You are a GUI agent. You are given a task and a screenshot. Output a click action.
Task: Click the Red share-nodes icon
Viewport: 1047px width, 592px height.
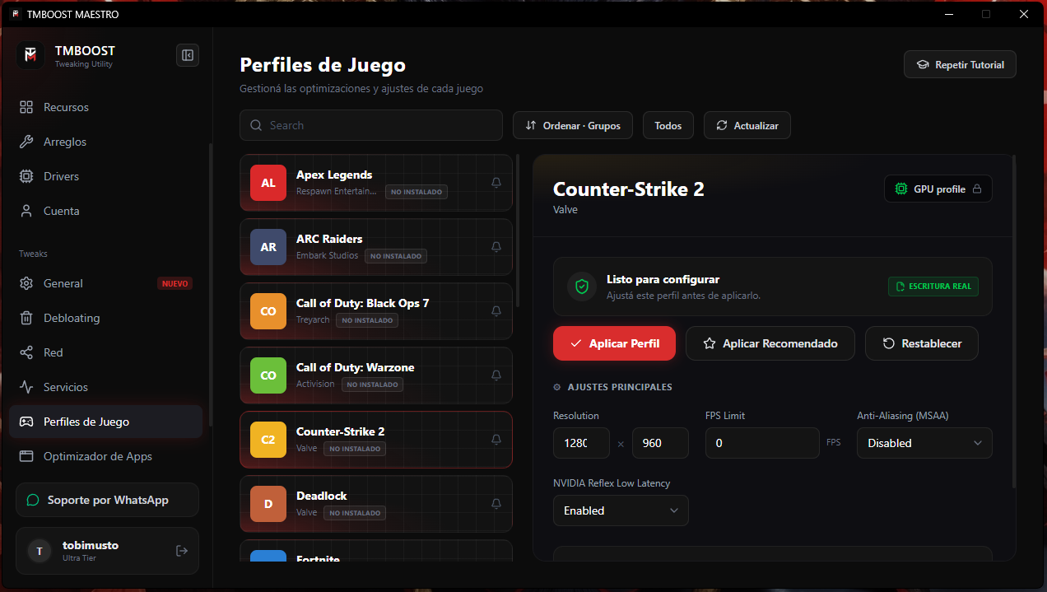pos(26,352)
